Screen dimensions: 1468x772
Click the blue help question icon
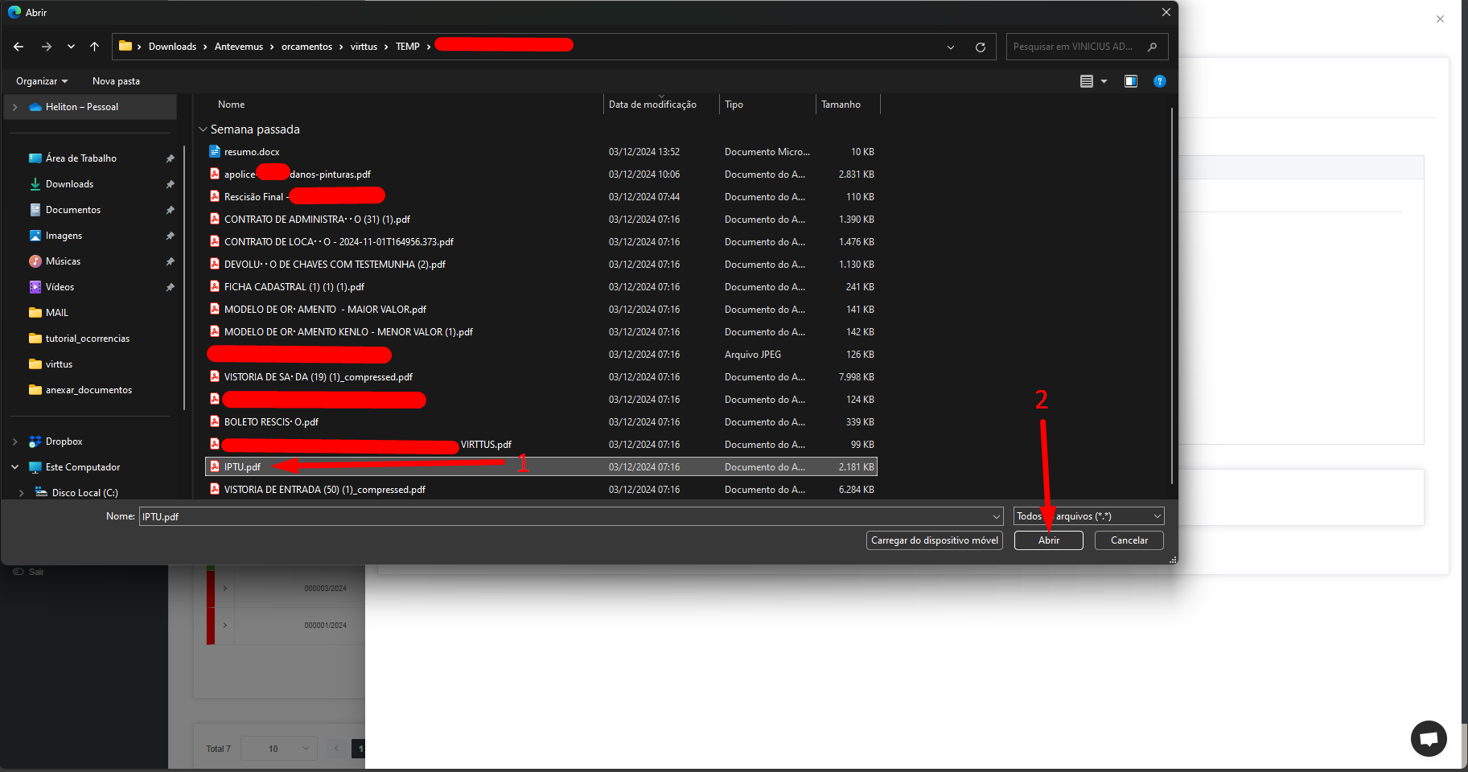1159,81
